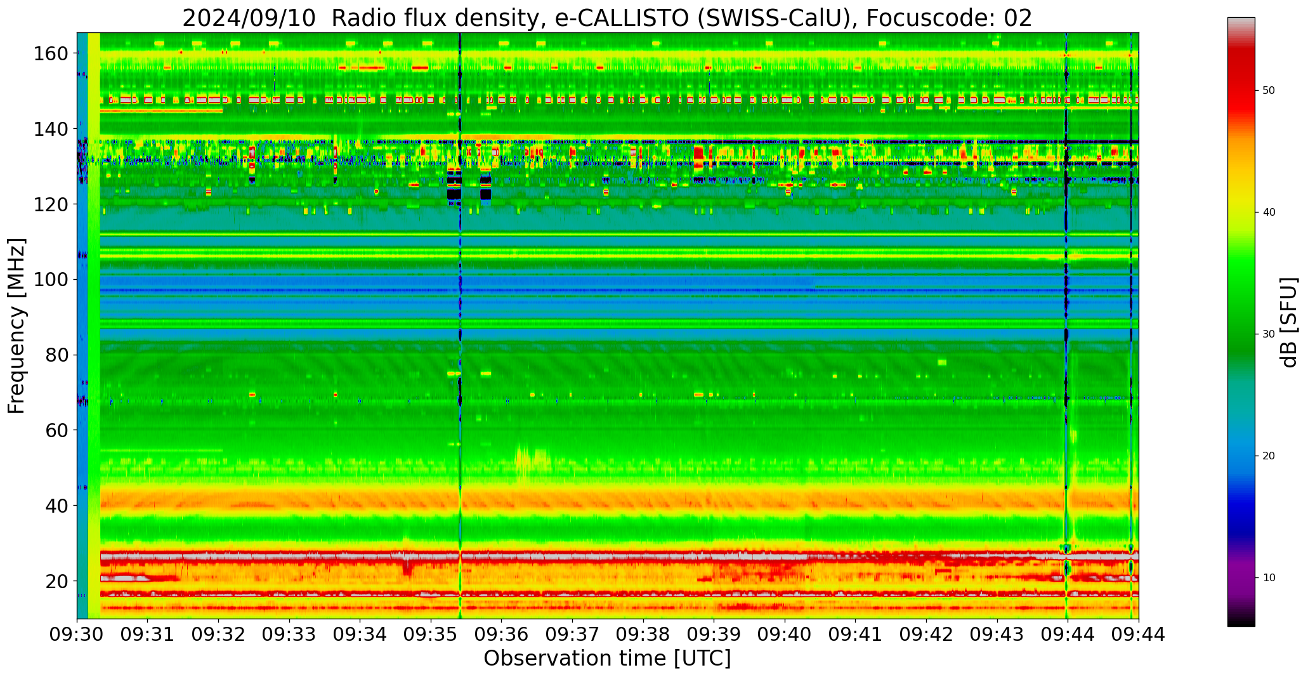Viewport: 1308px width, 677px height.
Task: Click the 160 frequency tick label
Action: [51, 54]
